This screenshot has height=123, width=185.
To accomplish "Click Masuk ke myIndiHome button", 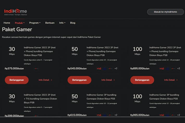I will click(x=165, y=12).
